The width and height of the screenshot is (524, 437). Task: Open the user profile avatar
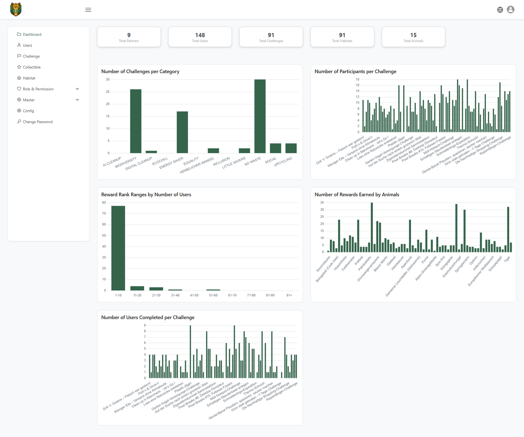pyautogui.click(x=511, y=9)
